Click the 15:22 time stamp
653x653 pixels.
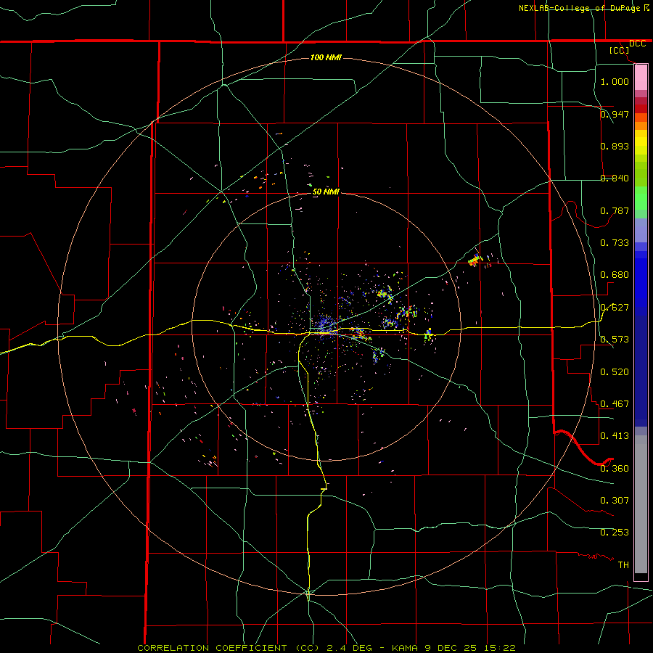pos(500,648)
